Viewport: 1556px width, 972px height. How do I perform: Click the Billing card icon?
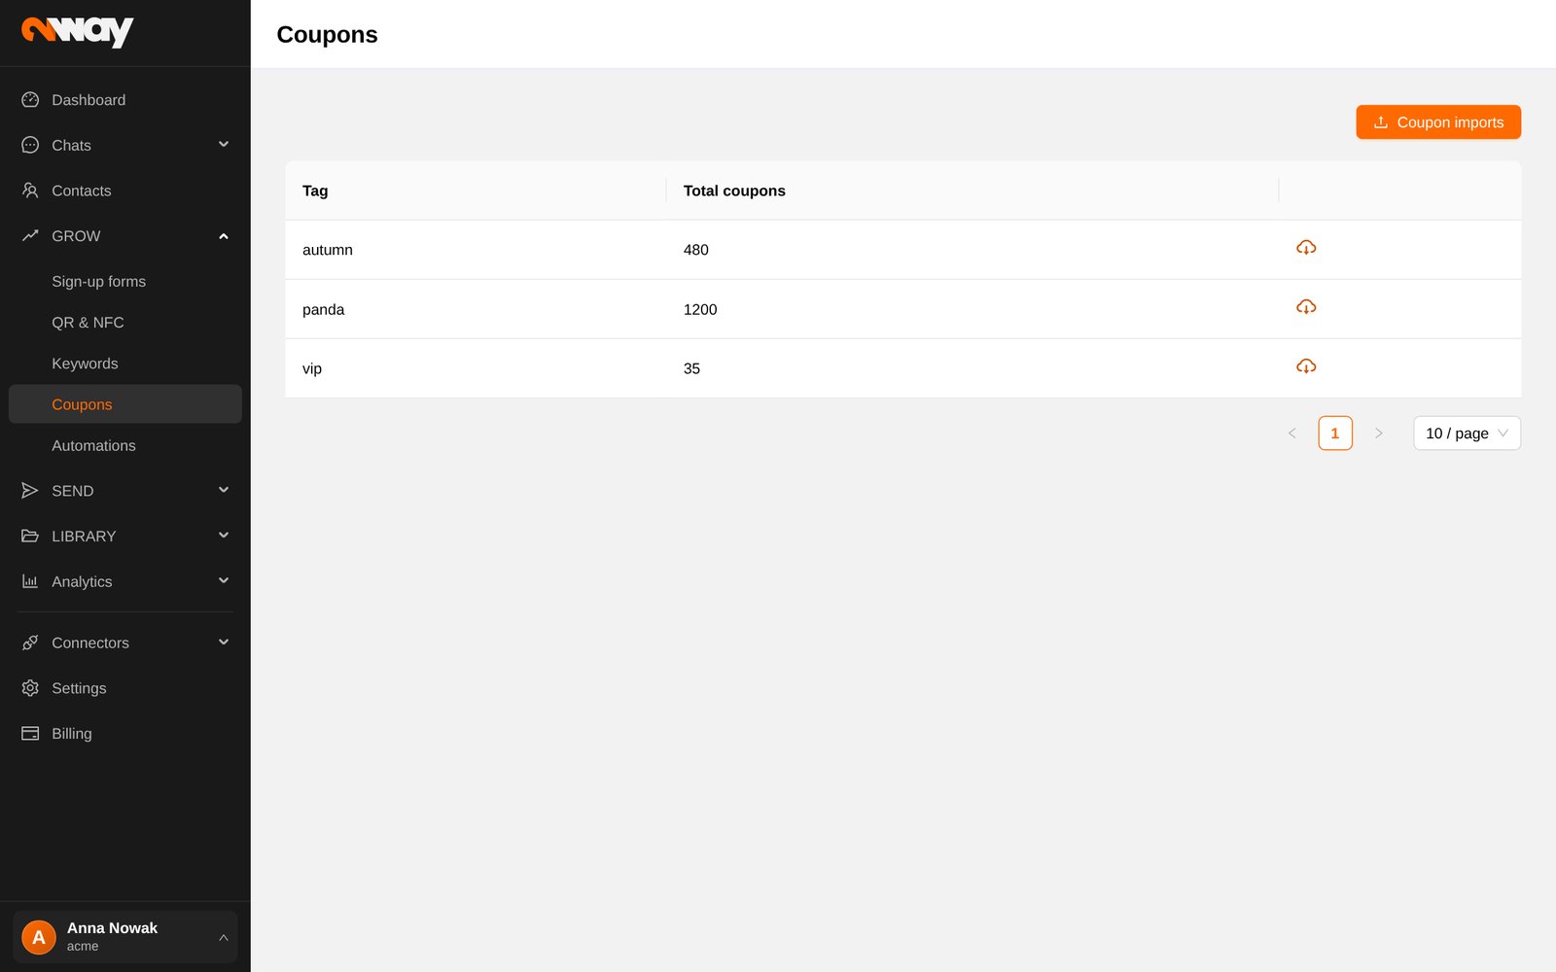(30, 734)
